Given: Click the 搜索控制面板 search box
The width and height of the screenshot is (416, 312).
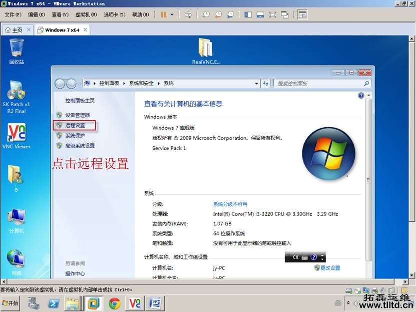Looking at the screenshot, I should (x=315, y=83).
